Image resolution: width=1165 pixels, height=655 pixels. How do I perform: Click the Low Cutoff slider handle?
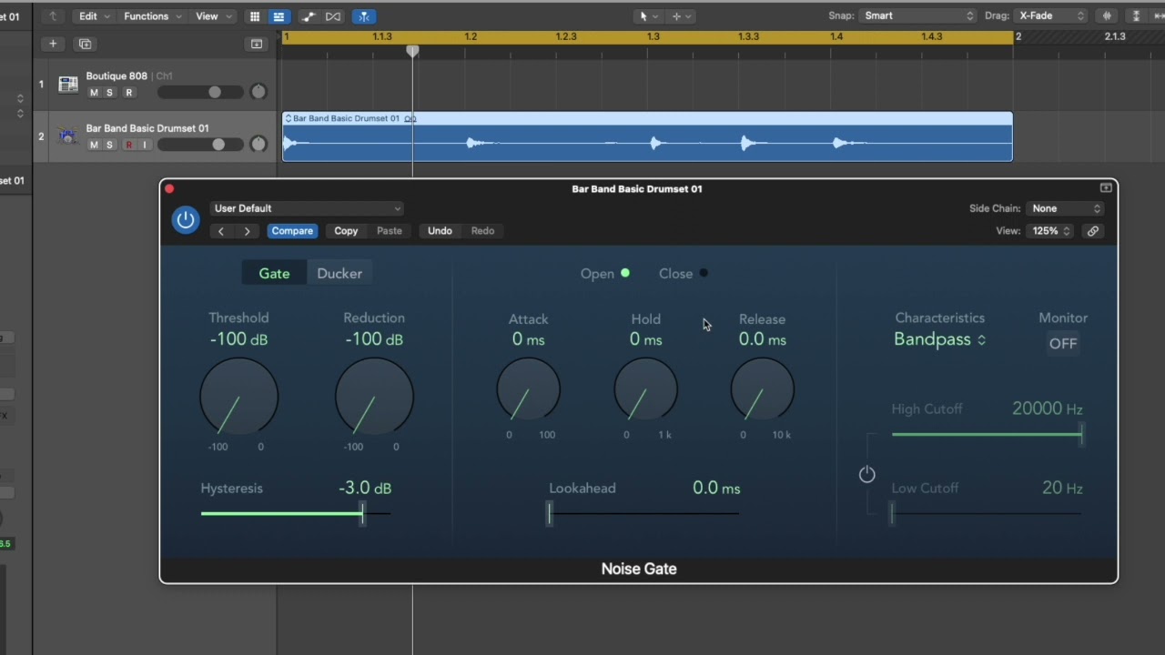[x=893, y=513]
